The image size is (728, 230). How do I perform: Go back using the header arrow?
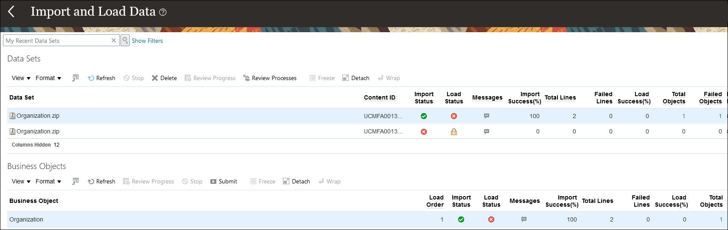(x=11, y=12)
